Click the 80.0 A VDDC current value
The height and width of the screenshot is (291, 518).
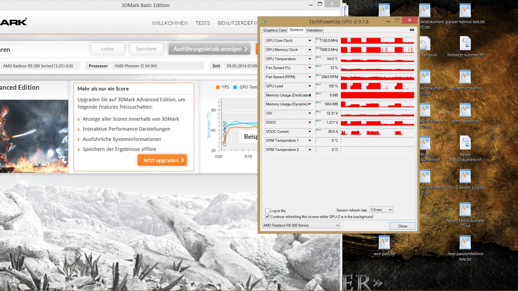pos(327,132)
